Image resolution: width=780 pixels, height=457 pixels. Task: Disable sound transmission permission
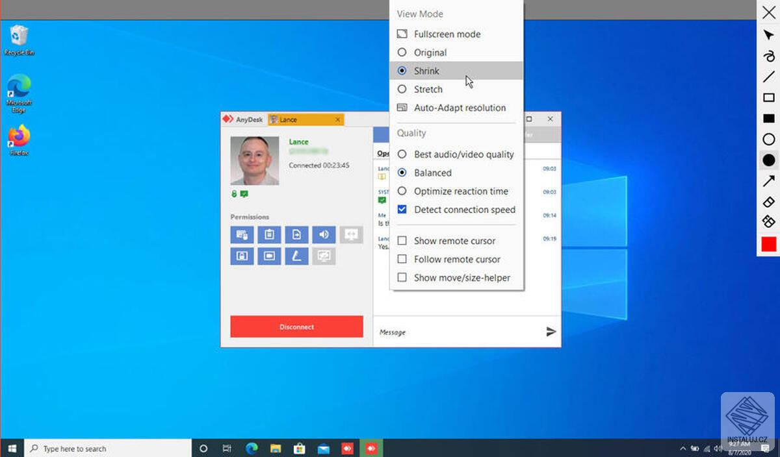[324, 234]
